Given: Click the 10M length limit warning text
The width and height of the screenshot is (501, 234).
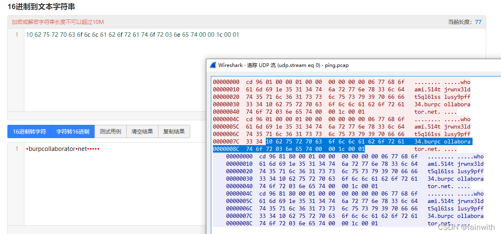Looking at the screenshot, I should [58, 22].
